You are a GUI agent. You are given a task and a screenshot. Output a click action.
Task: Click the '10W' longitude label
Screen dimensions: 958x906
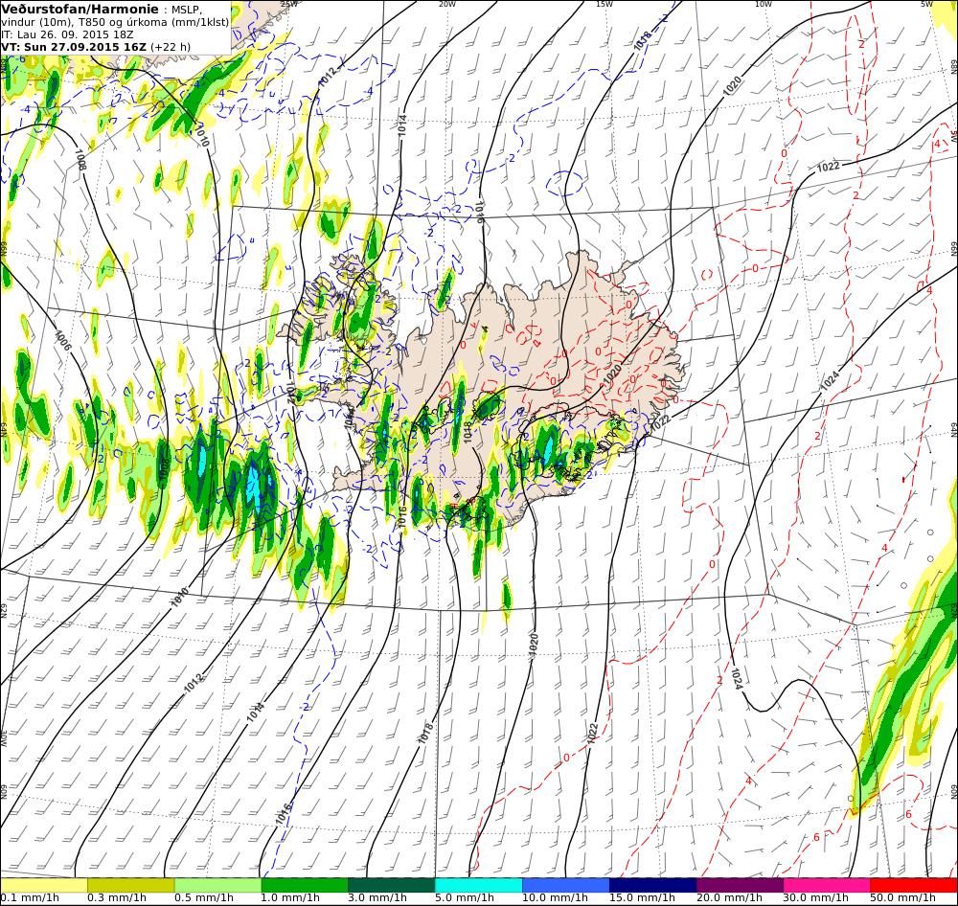tap(764, 4)
